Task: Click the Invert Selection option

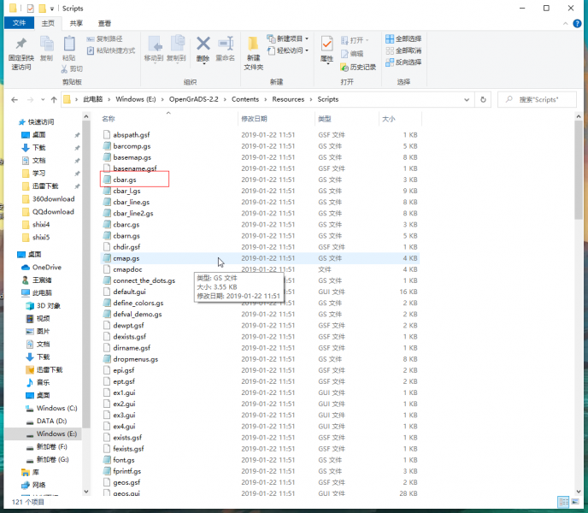Action: click(x=403, y=62)
